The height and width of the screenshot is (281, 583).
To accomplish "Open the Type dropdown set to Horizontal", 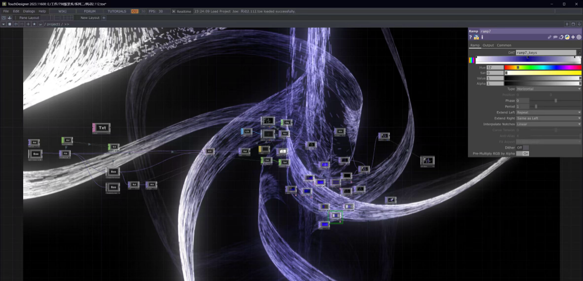I will (548, 89).
